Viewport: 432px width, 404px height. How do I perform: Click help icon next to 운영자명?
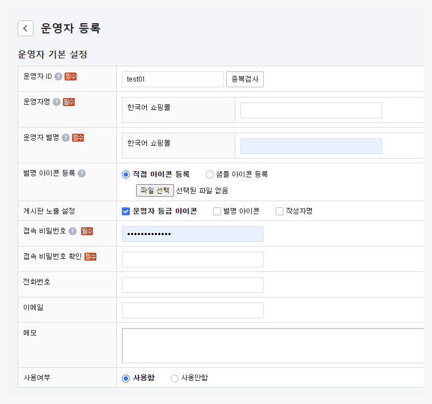57,102
